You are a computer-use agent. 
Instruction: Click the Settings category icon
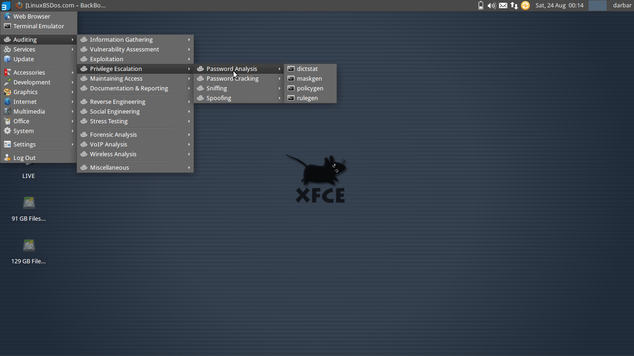point(7,144)
